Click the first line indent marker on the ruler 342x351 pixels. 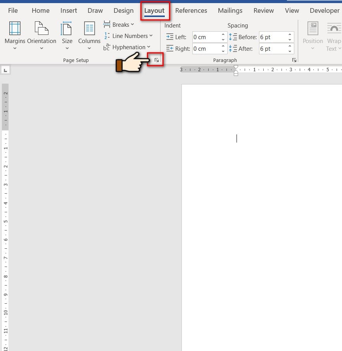pos(236,67)
